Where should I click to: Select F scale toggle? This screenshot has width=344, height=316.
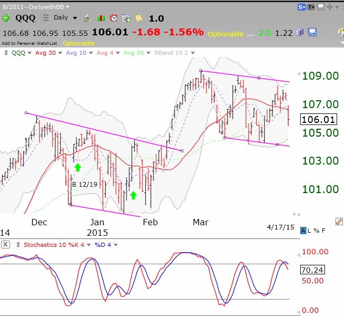click(x=323, y=231)
